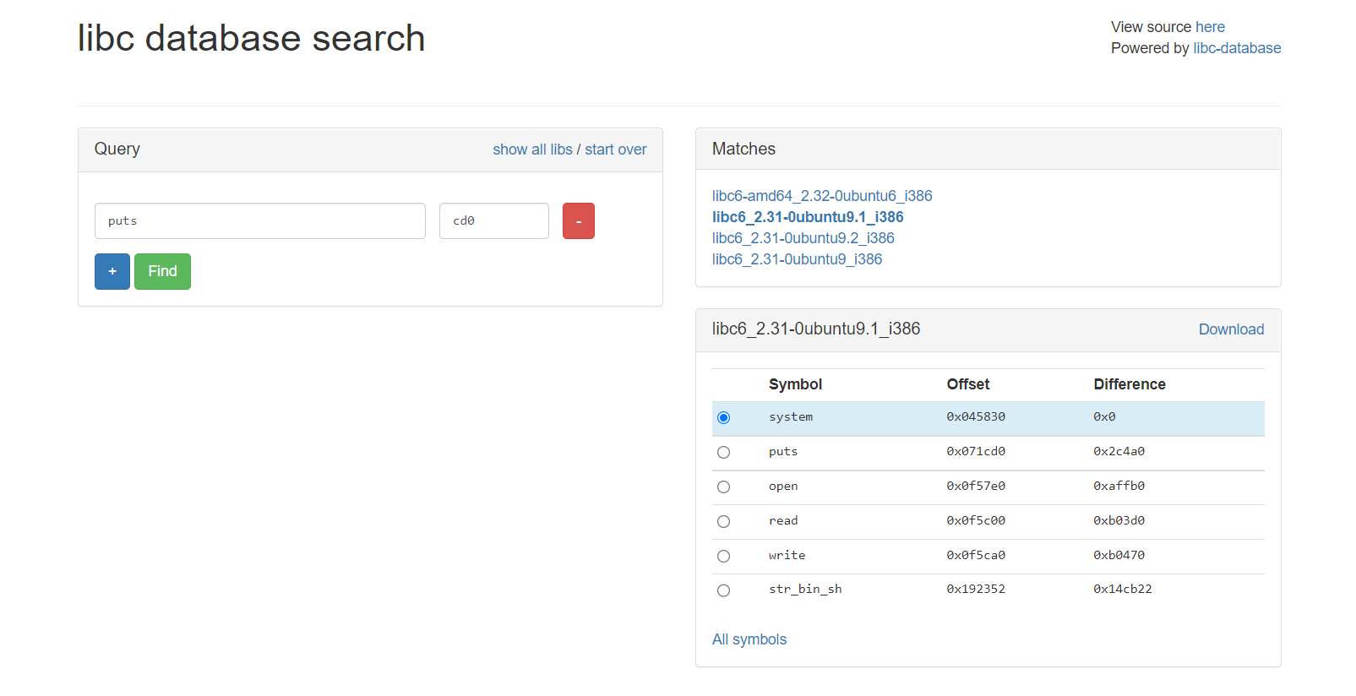Viewport: 1356px width, 696px height.
Task: Pick the write symbol radio button
Action: pos(723,556)
